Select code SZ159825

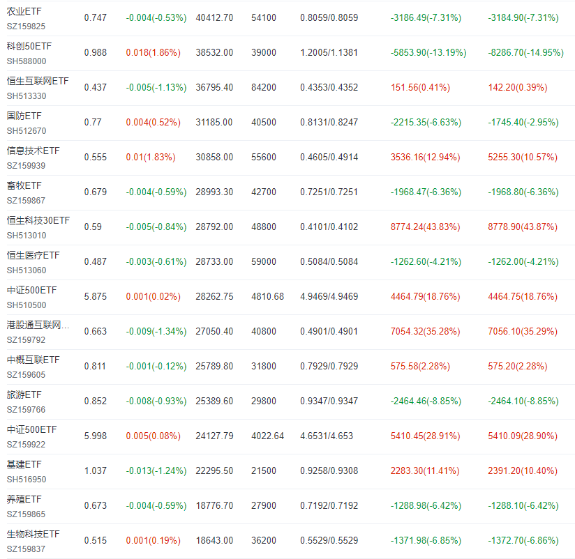[x=26, y=26]
